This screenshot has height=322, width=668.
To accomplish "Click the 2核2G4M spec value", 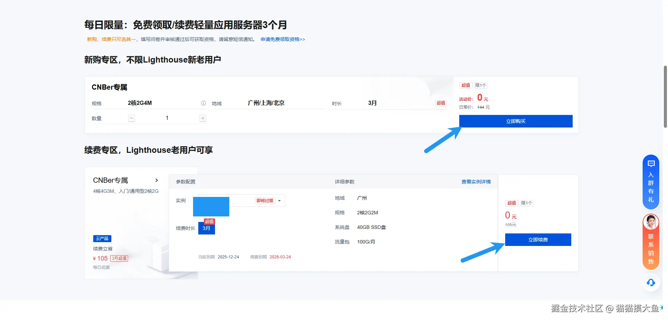I will [x=140, y=103].
